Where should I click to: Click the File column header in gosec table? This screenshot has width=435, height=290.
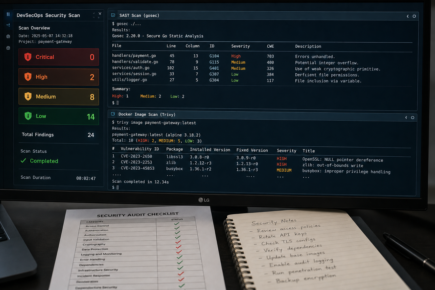point(117,46)
